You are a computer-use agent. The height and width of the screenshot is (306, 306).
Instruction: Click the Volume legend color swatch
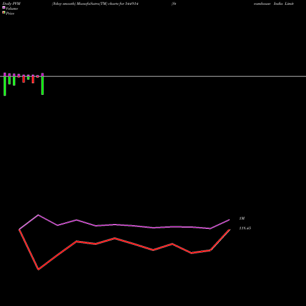coord(4,7)
